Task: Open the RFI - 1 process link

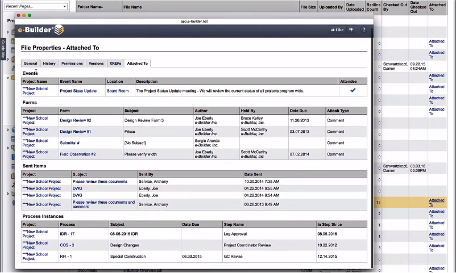Action: coord(66,257)
